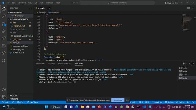Change UTF-8 encoding in status bar

pos(140,102)
